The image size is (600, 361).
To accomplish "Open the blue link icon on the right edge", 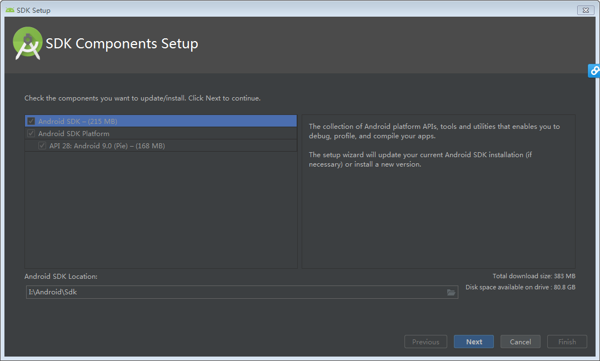I will coord(594,71).
